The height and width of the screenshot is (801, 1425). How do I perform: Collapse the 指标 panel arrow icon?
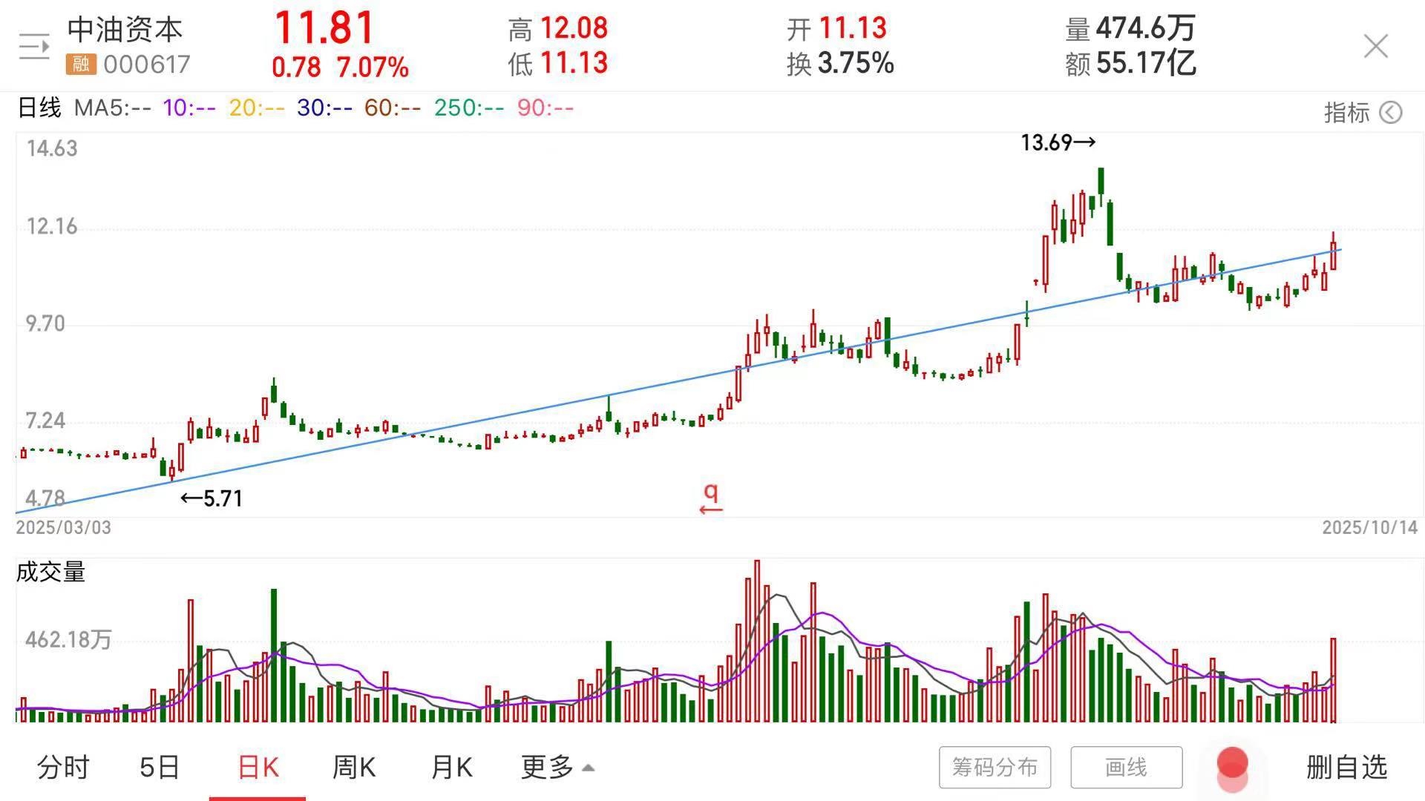click(x=1391, y=113)
